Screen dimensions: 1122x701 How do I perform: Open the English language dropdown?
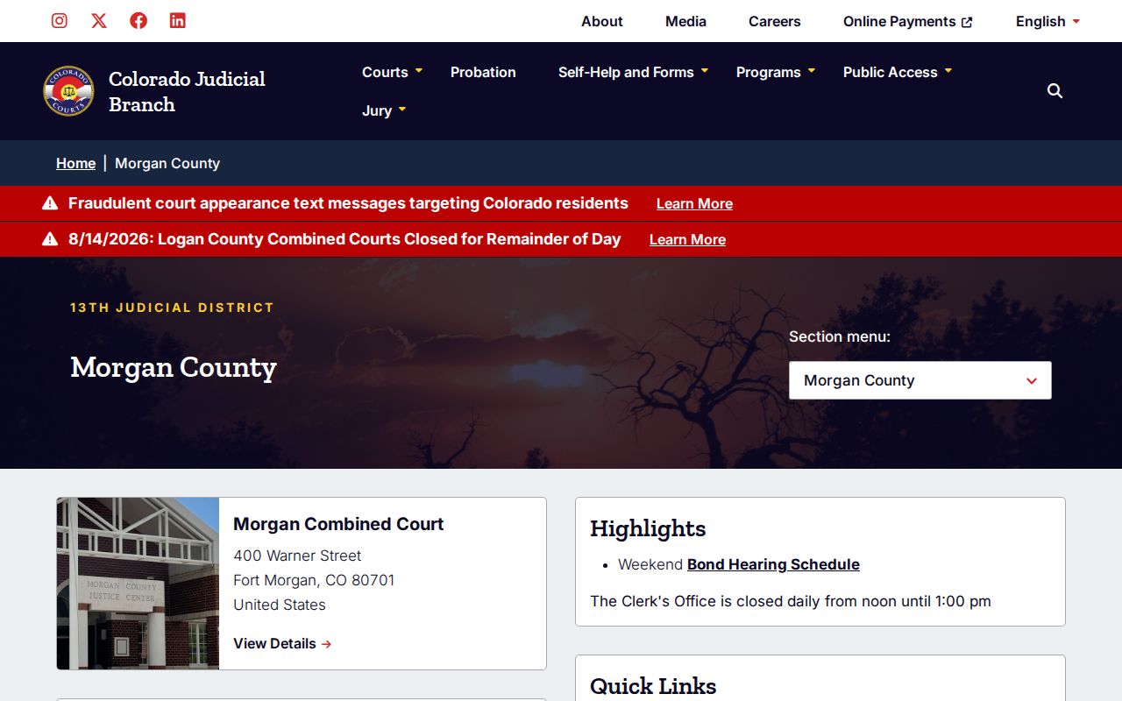point(1047,21)
